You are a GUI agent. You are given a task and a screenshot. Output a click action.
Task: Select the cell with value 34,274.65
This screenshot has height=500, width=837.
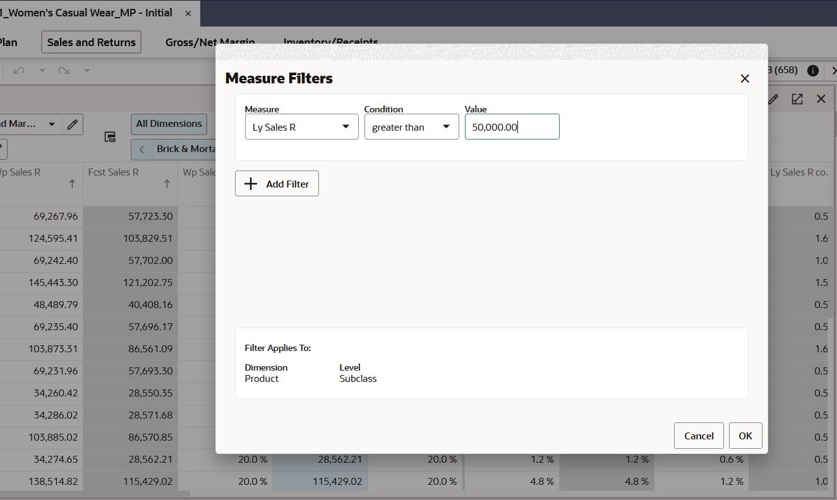coord(42,460)
